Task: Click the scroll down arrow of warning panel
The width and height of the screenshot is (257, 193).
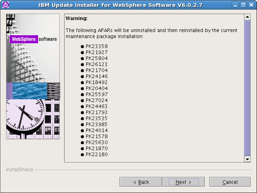Action: click(x=247, y=159)
